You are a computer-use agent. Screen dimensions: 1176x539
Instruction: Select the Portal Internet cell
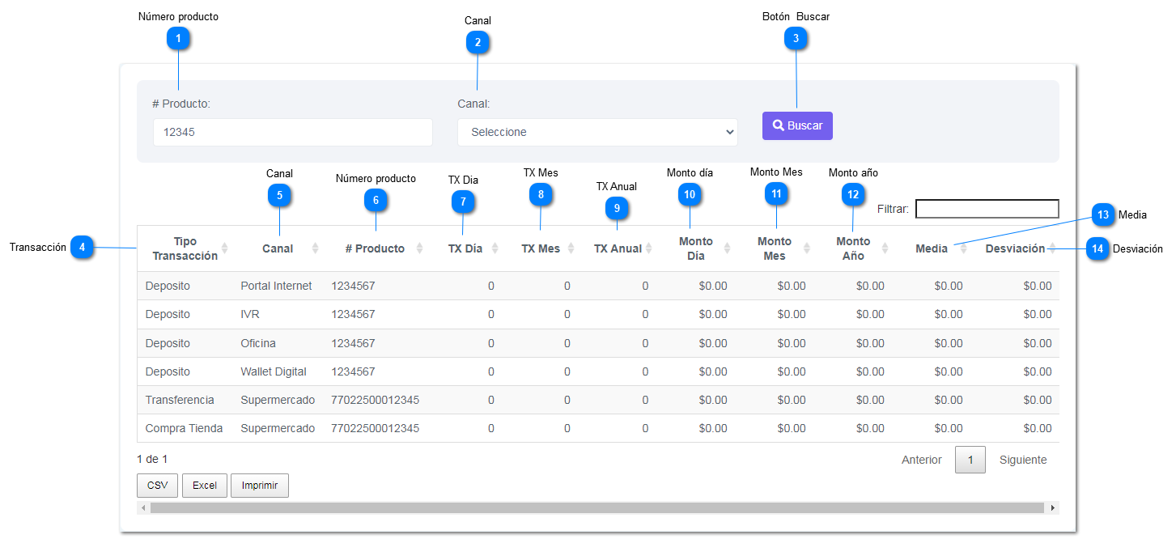[x=276, y=286]
